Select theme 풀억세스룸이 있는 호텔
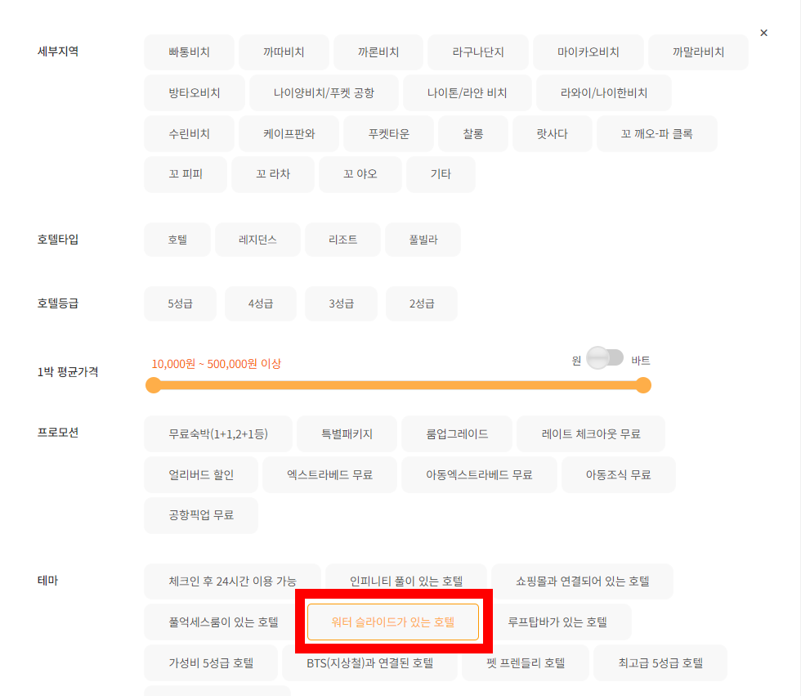This screenshot has width=801, height=696. (x=223, y=622)
